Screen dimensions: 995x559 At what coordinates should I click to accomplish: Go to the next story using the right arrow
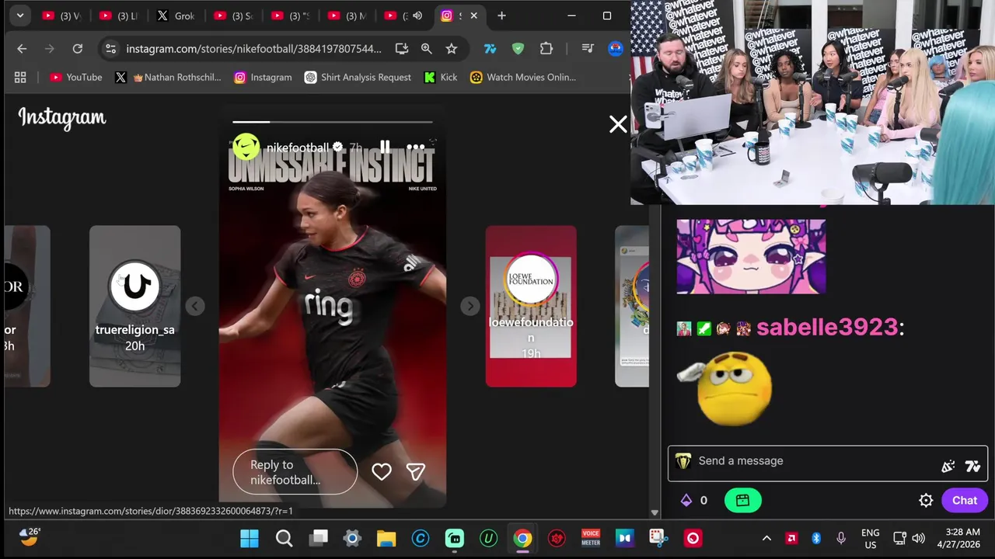(470, 306)
